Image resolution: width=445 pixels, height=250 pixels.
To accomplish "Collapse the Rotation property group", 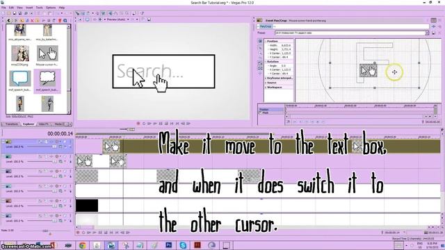I will 266,62.
